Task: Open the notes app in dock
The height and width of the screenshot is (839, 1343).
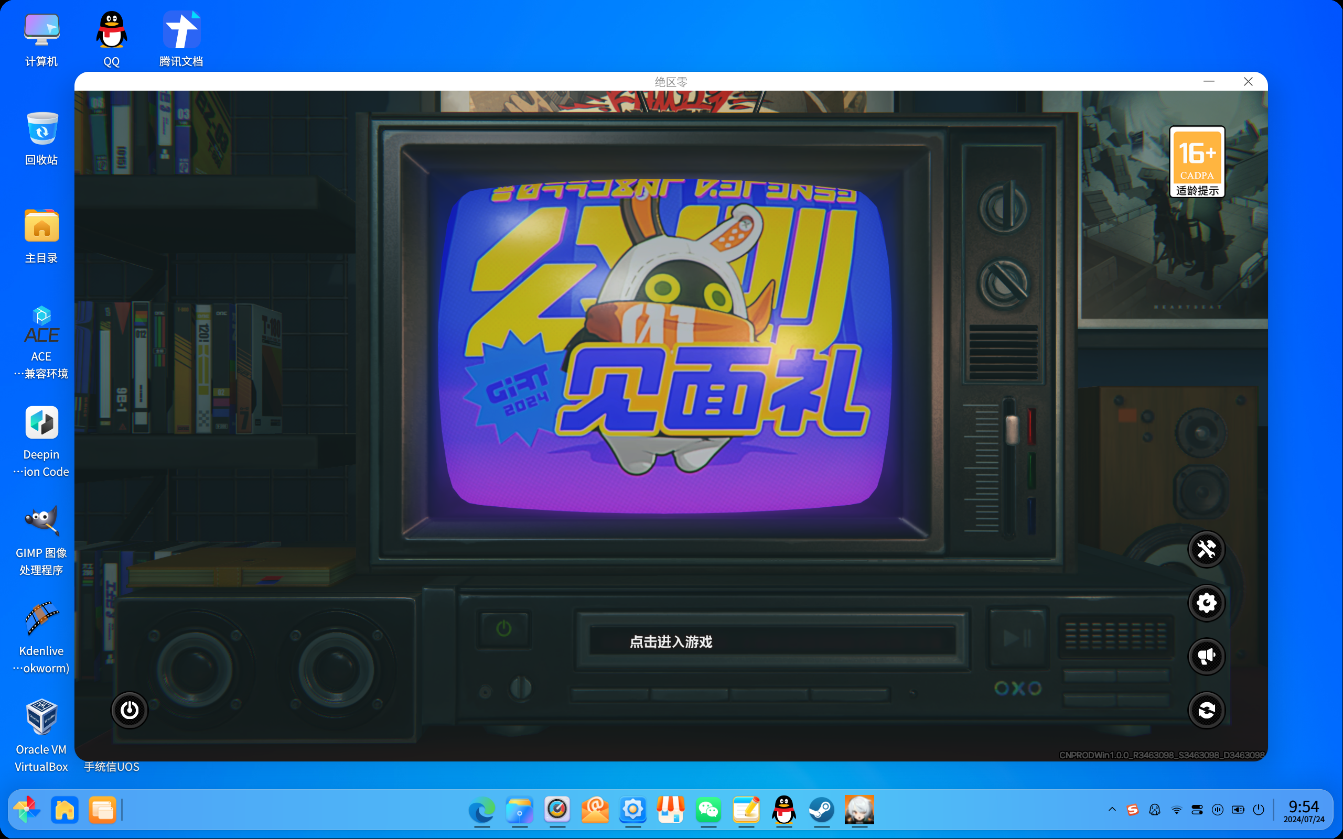Action: pos(746,810)
